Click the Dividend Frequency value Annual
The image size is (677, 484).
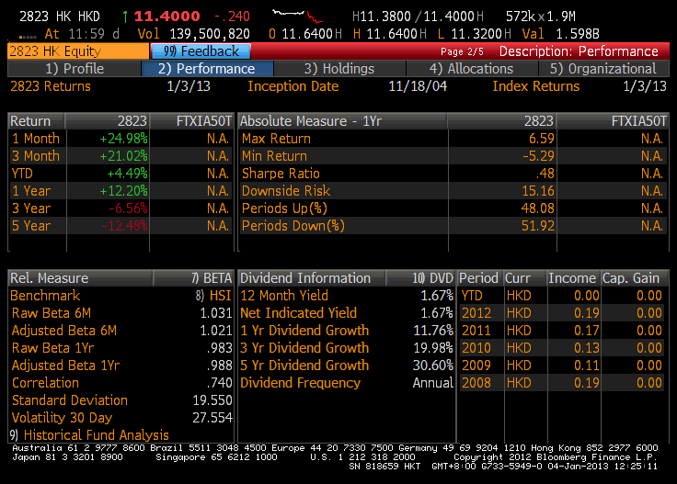point(433,383)
